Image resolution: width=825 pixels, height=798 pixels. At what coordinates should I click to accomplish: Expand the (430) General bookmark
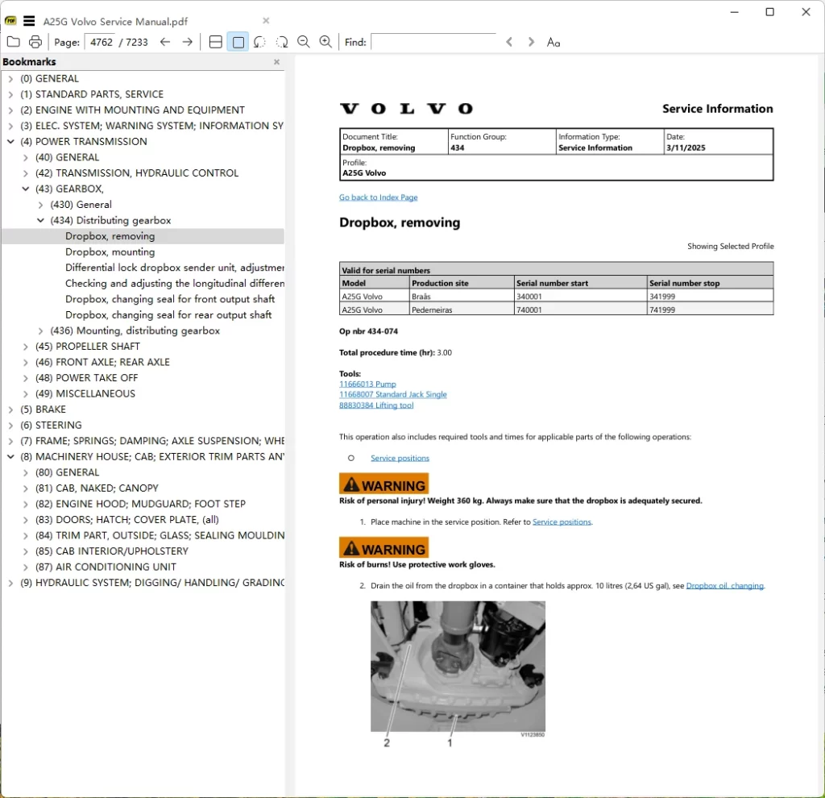point(40,205)
